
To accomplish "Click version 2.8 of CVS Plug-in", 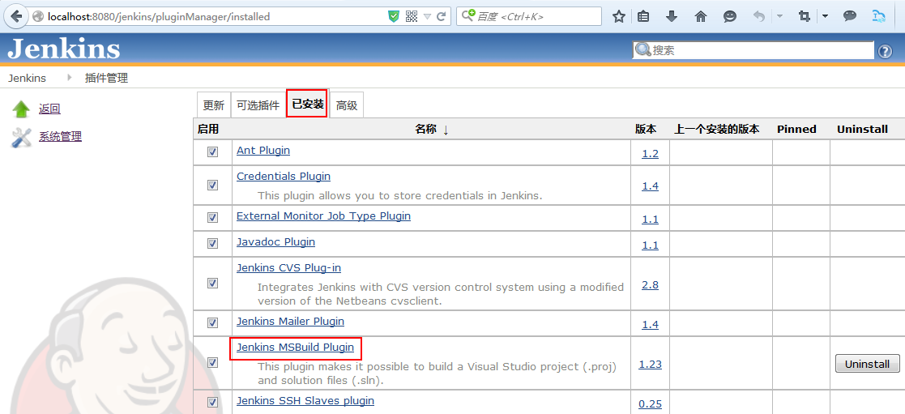I will tap(650, 285).
